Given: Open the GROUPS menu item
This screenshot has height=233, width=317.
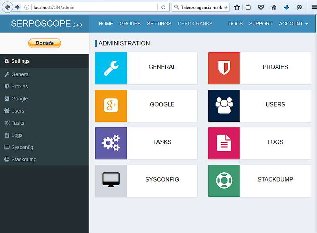Looking at the screenshot, I should 130,24.
